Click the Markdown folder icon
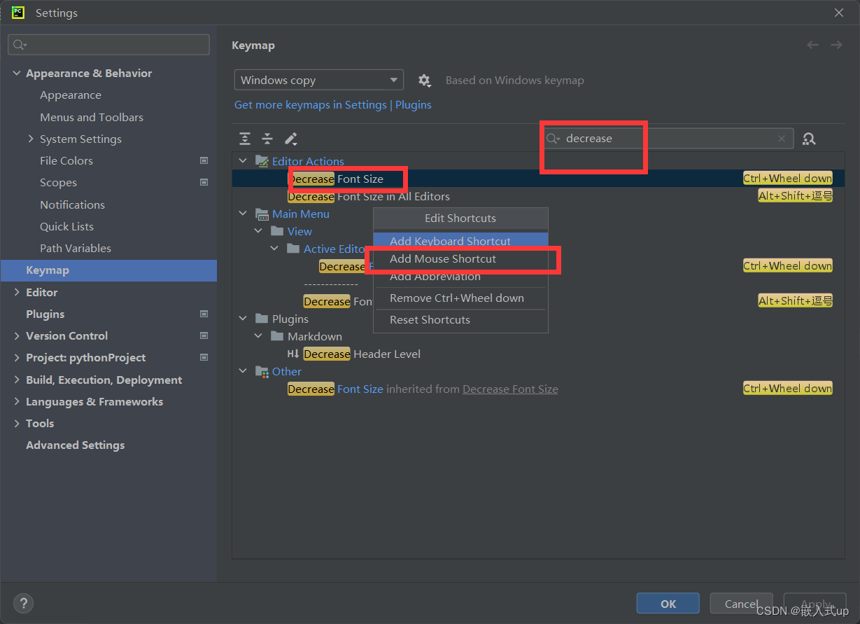 277,336
